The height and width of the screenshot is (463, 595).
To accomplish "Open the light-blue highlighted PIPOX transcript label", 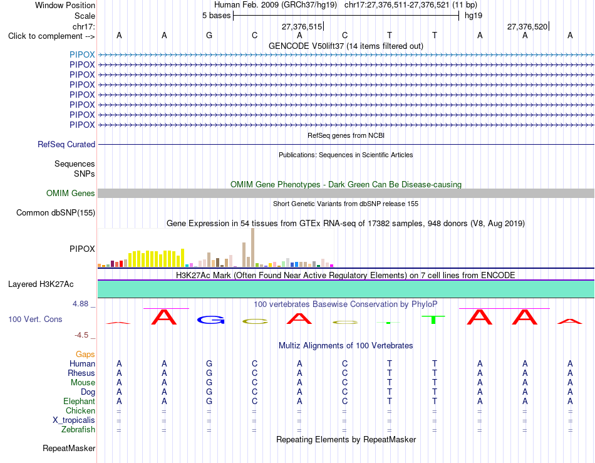I will [x=82, y=55].
